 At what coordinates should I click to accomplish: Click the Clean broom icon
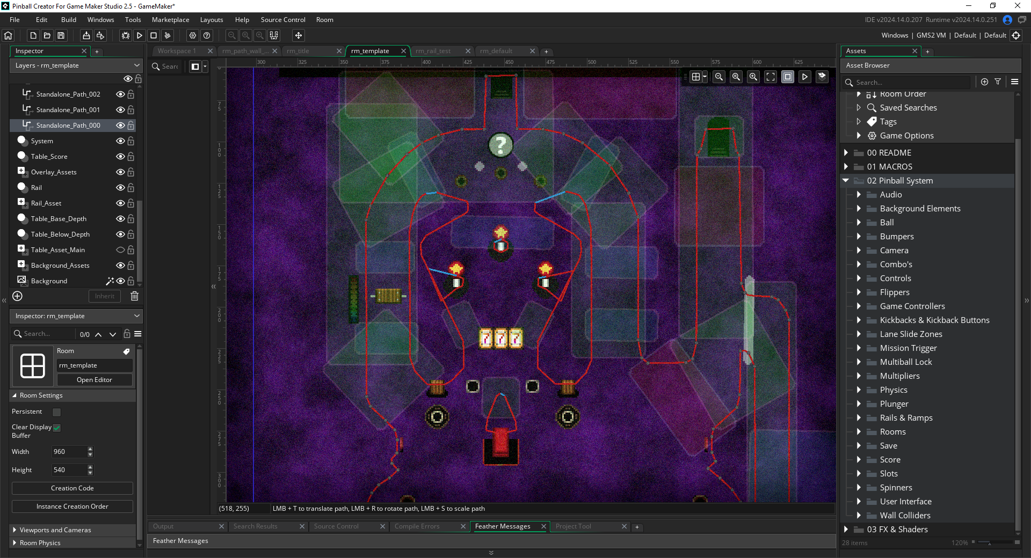coord(168,35)
